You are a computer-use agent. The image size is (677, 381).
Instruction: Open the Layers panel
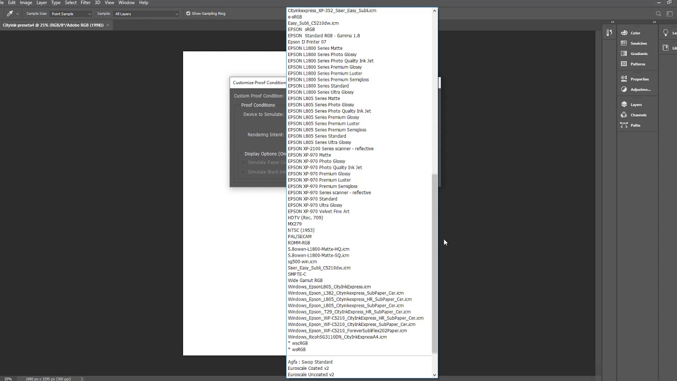tap(632, 105)
